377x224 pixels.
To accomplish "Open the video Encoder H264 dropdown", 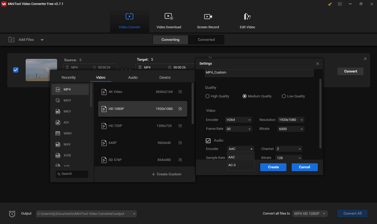I will coord(239,120).
